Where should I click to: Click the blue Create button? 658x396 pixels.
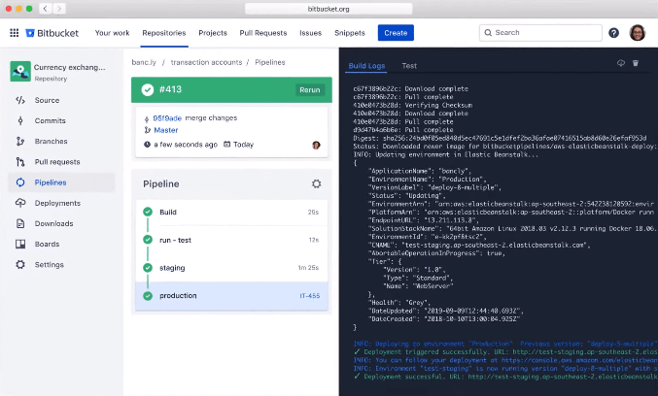tap(396, 33)
